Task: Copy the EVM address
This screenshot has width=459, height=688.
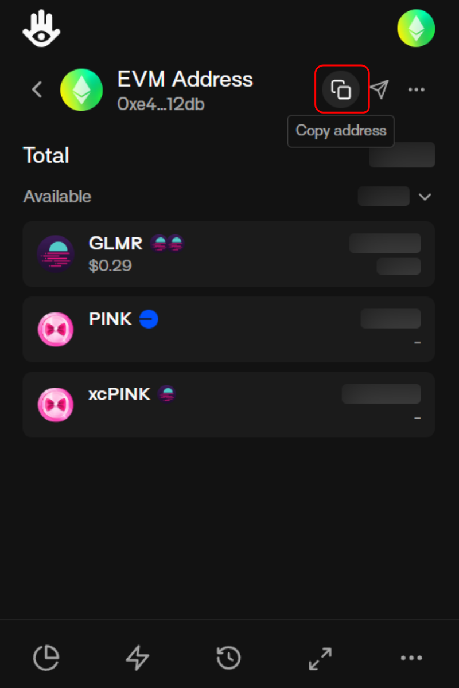Action: (x=341, y=89)
